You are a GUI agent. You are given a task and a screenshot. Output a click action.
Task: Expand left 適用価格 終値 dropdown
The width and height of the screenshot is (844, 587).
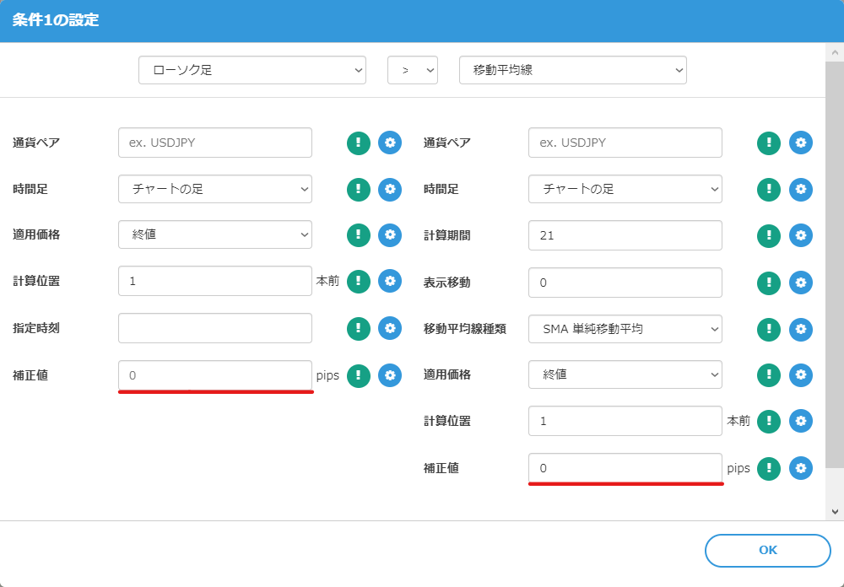click(214, 235)
